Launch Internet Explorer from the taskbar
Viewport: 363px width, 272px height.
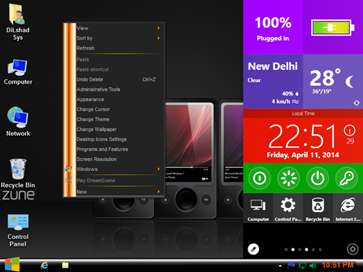tap(44, 265)
